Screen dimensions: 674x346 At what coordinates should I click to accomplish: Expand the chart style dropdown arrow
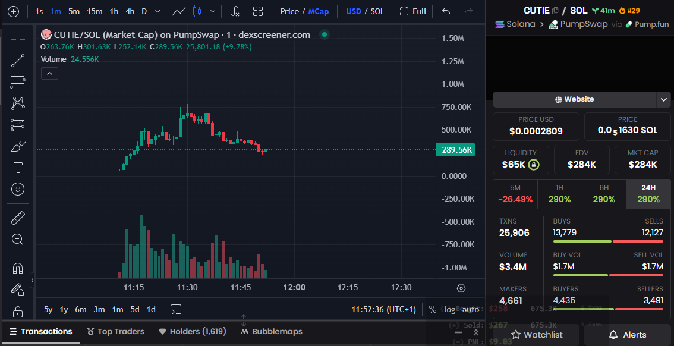click(x=212, y=12)
